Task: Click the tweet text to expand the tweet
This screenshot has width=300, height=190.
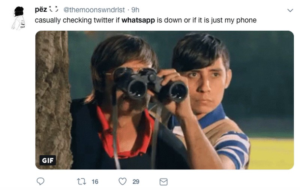Action: (x=145, y=20)
